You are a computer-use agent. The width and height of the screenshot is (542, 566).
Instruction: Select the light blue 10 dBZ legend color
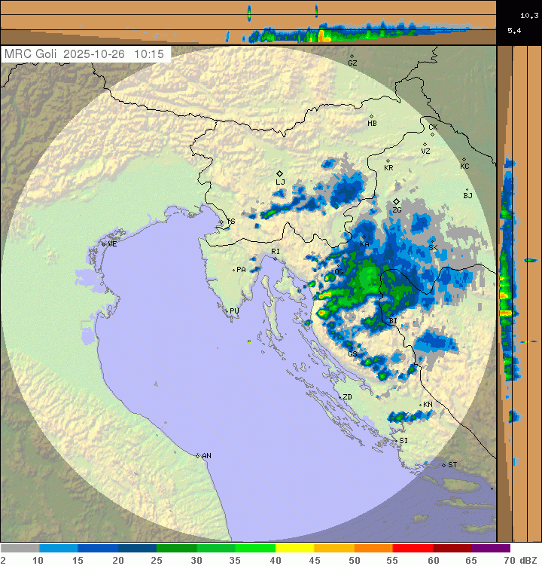pos(58,549)
